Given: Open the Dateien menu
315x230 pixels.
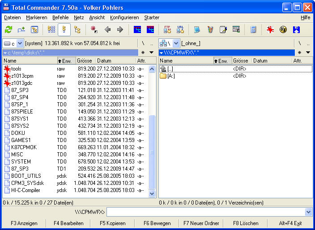Looking at the screenshot, I should point(13,18).
